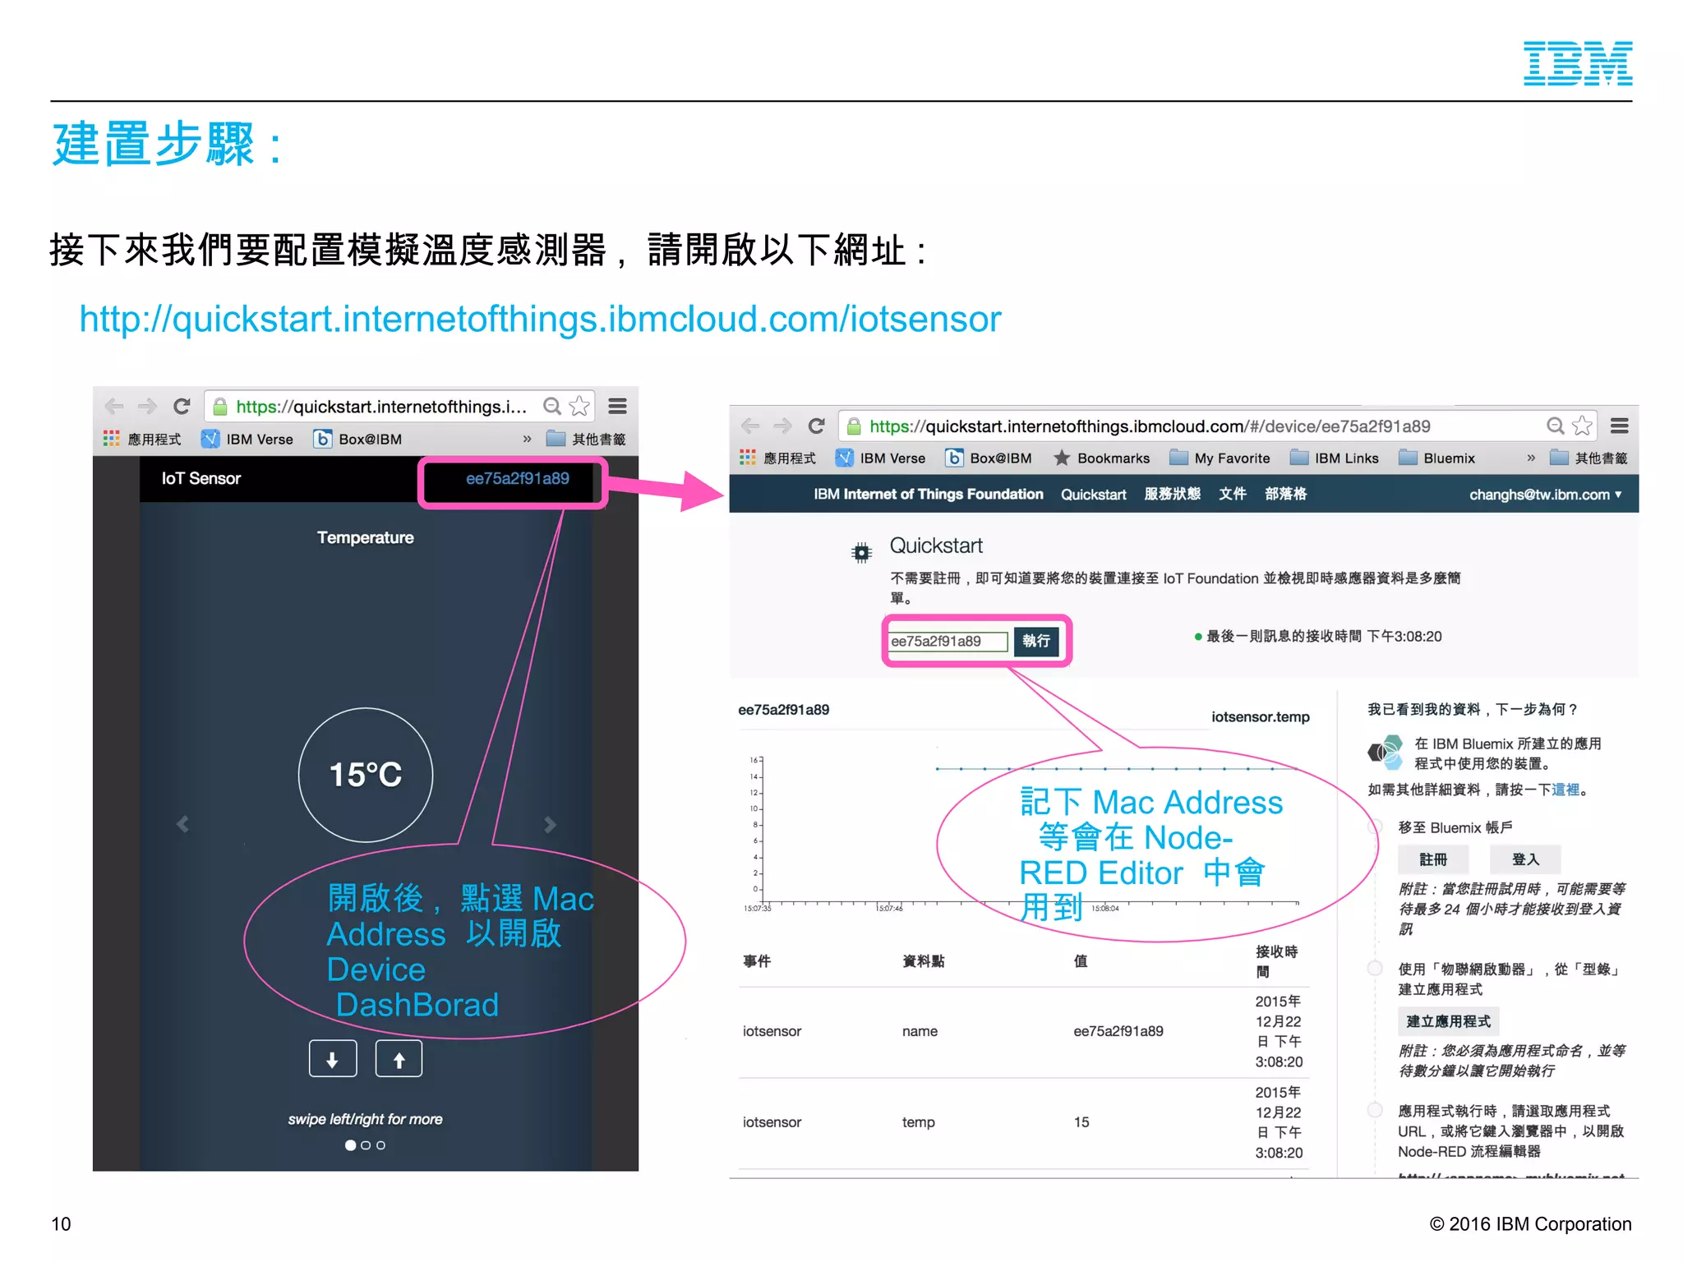This screenshot has height=1262, width=1683.
Task: Reload page in left browser window
Action: tap(182, 406)
